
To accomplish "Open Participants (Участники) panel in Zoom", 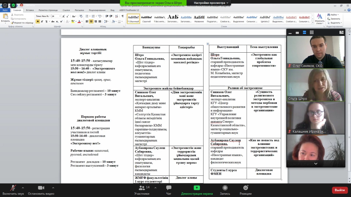I will (142, 190).
